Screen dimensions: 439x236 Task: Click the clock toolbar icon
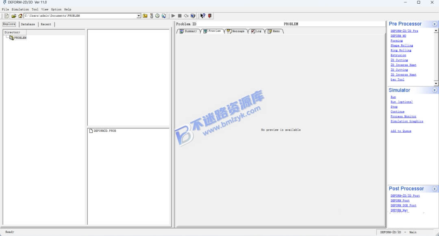157,16
